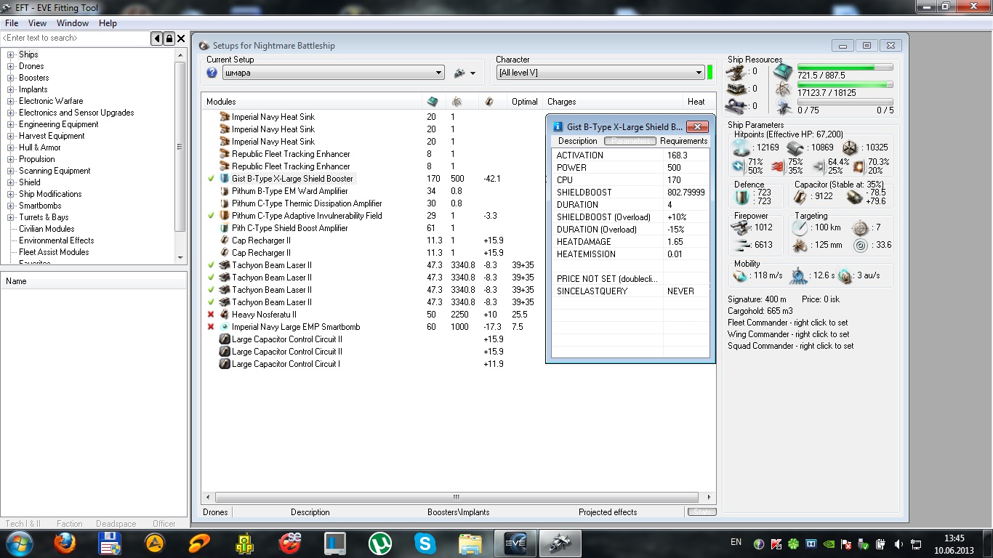The image size is (993, 558).
Task: Expand the Electronic Warfare tree node
Action: coord(11,101)
